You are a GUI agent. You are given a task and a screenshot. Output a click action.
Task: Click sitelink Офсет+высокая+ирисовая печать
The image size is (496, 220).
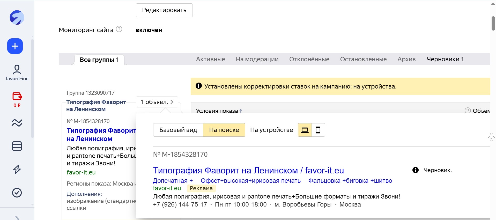pos(251,181)
